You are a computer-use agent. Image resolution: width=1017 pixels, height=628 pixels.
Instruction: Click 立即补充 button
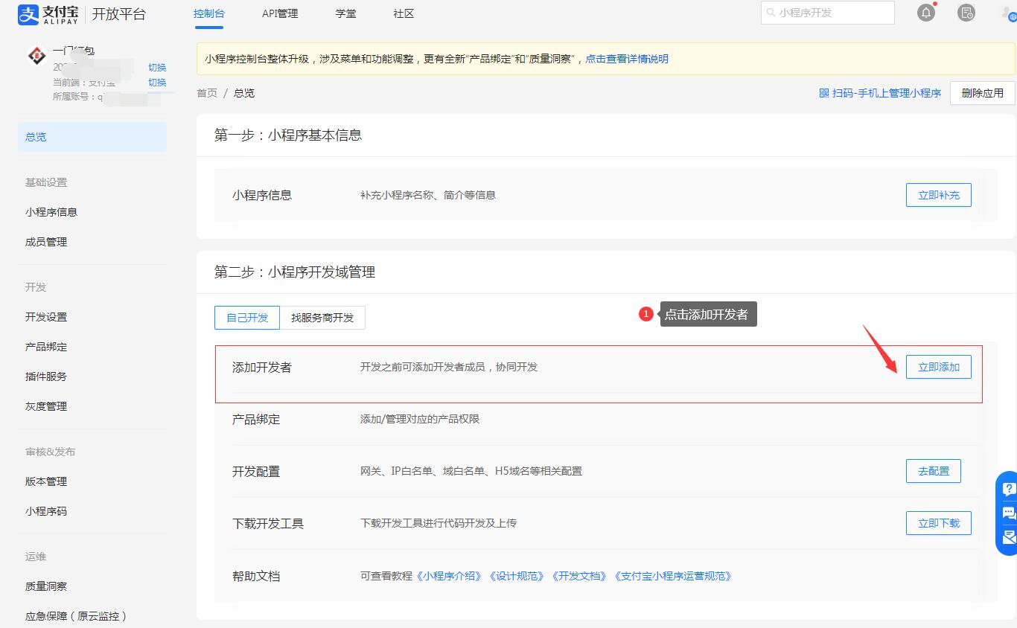939,195
